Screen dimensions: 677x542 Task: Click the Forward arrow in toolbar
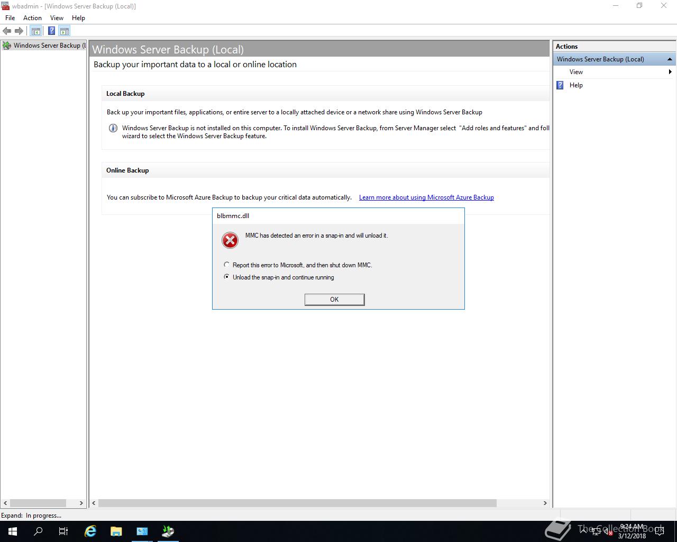point(19,31)
